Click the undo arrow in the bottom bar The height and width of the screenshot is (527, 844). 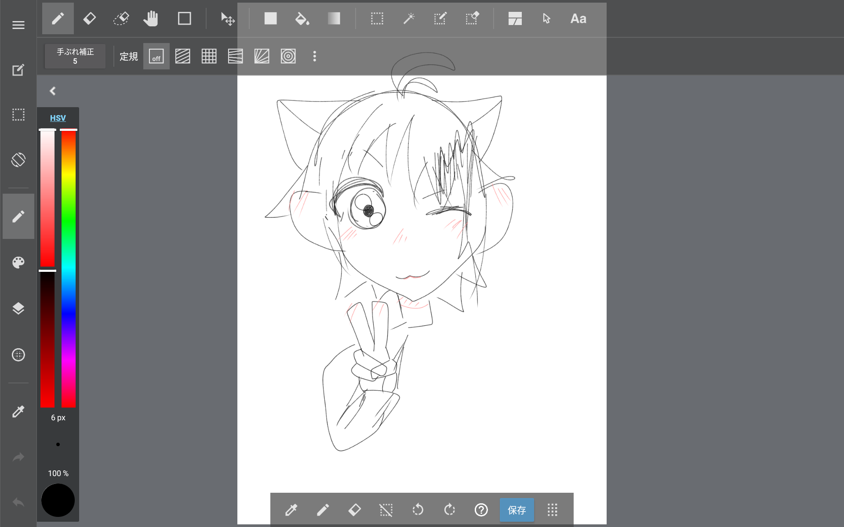pyautogui.click(x=418, y=510)
